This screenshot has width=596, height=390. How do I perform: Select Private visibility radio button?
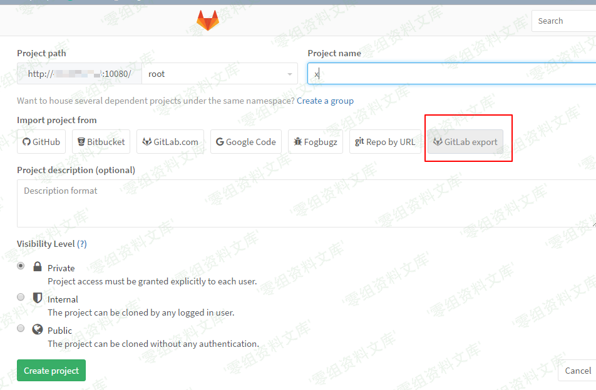[21, 266]
